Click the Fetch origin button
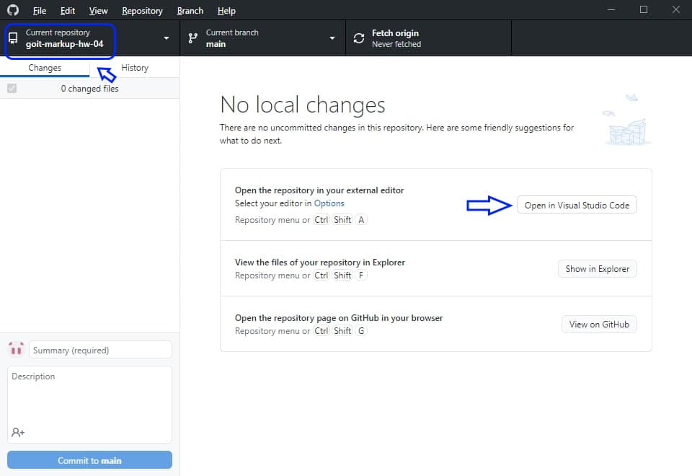This screenshot has height=476, width=692. click(428, 38)
